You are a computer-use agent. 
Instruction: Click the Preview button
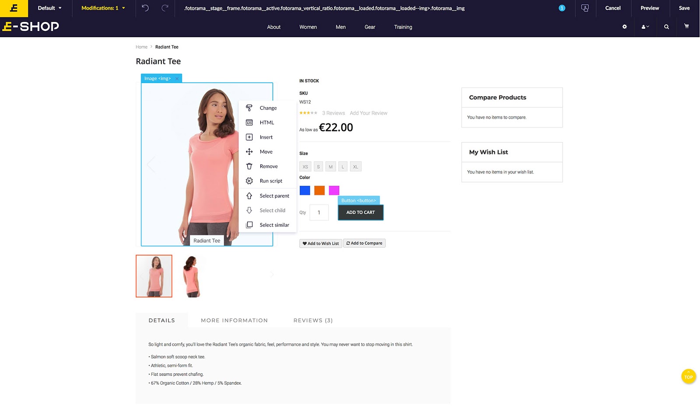[x=650, y=8]
